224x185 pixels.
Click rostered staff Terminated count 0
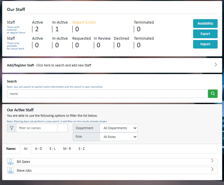coord(139,29)
